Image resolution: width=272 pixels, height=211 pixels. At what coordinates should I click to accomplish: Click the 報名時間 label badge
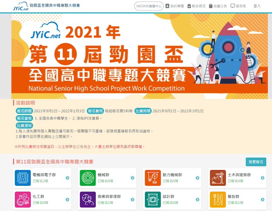(x=24, y=111)
